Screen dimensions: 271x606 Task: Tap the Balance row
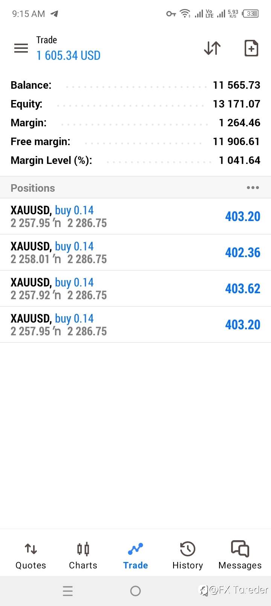135,85
